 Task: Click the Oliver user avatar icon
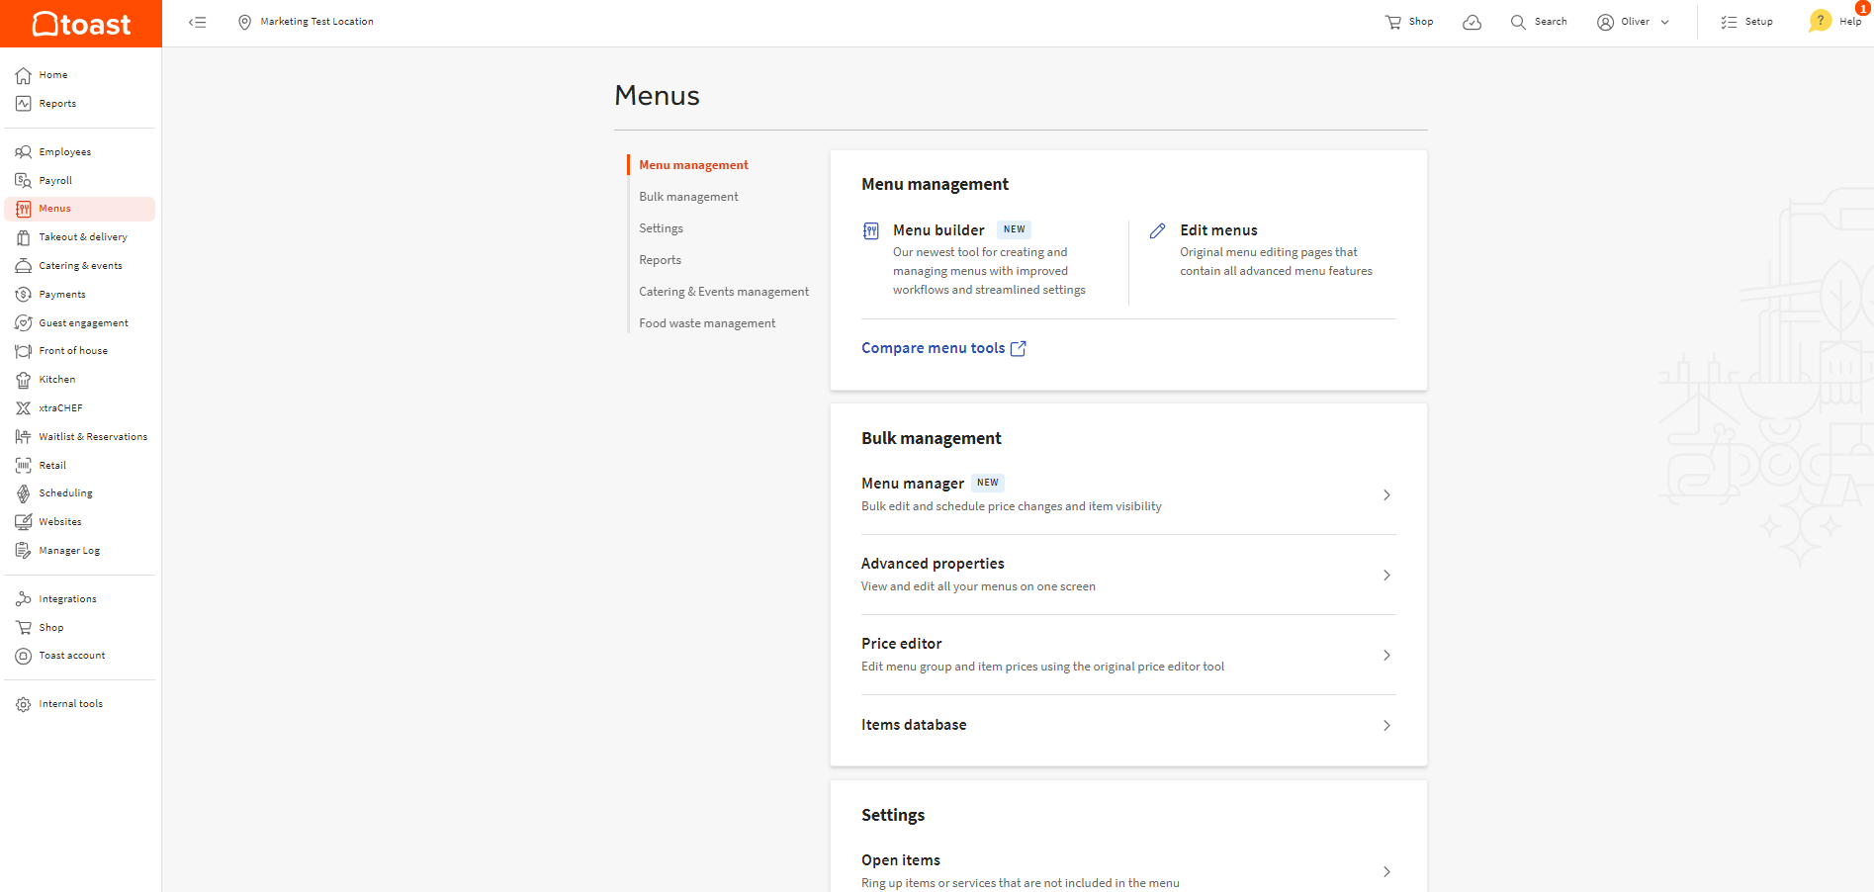[x=1605, y=22]
